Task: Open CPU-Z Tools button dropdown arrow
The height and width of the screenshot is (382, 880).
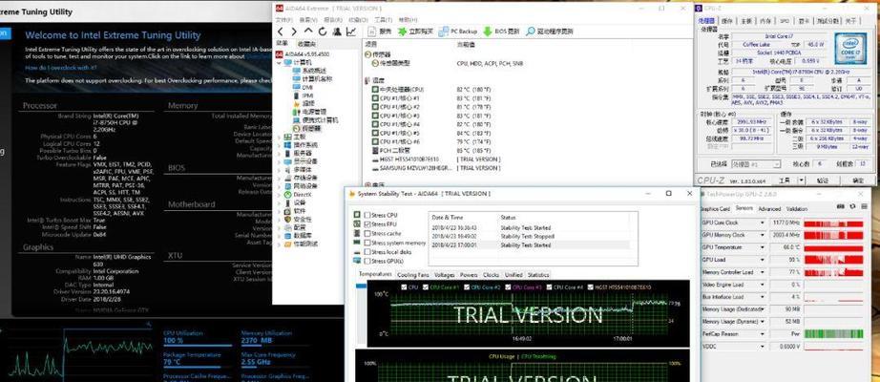Action: 802,180
